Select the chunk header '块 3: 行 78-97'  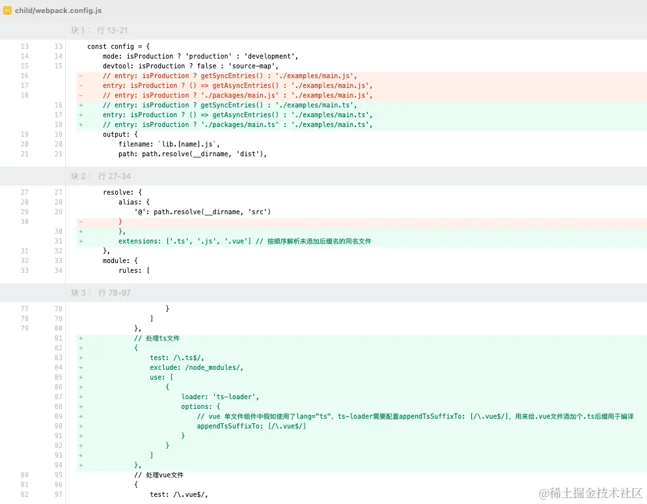pos(101,292)
